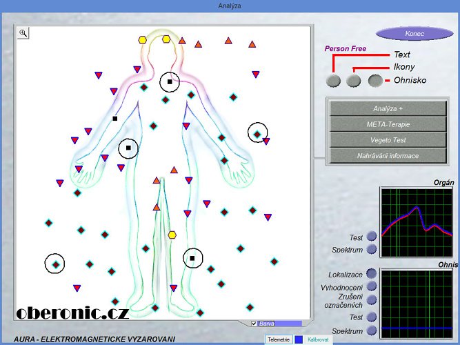Toggle the Ikony round button
The height and width of the screenshot is (345, 460).
(354, 81)
